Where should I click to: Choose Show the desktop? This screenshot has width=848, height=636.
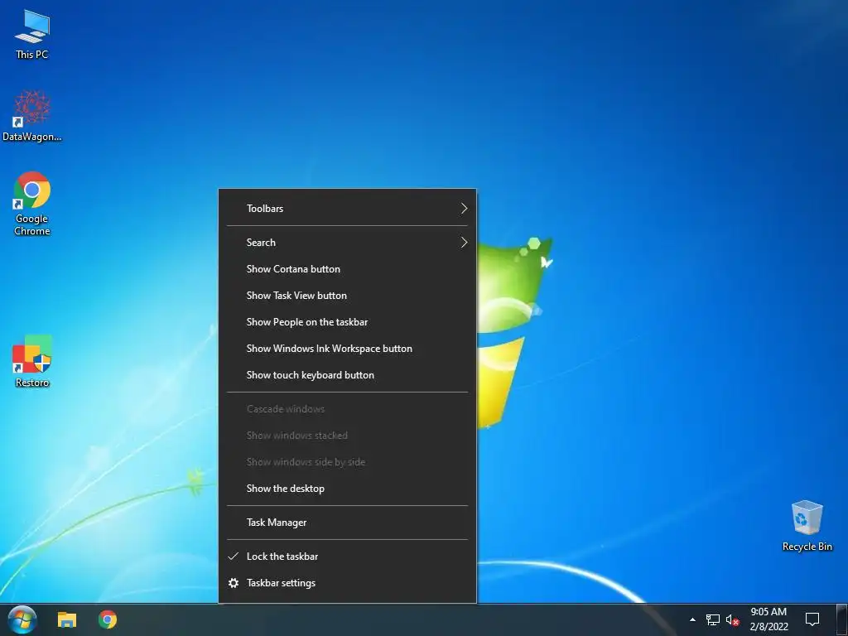click(x=347, y=489)
